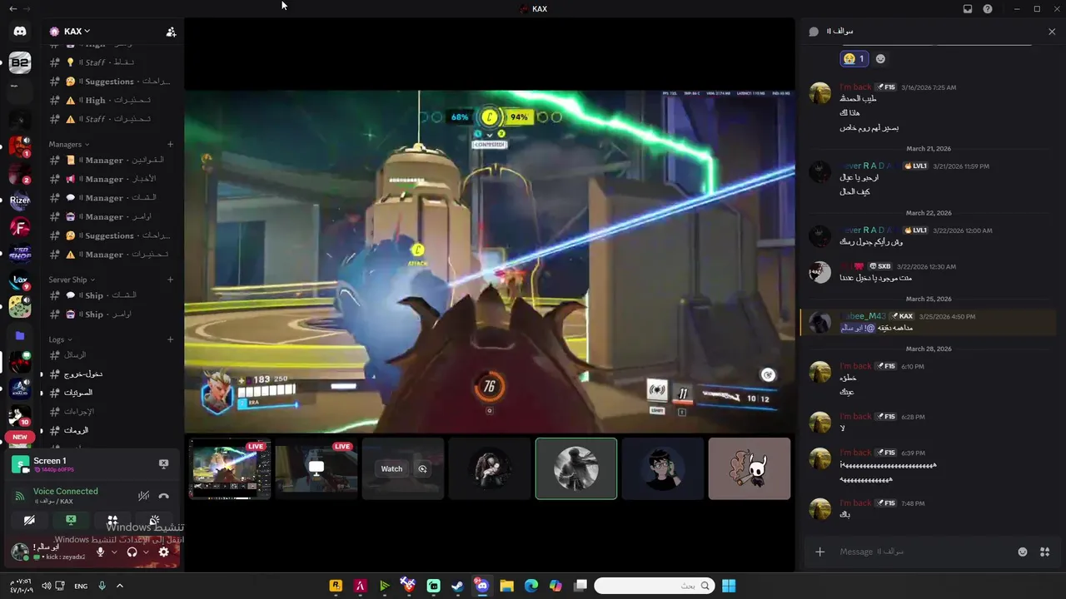This screenshot has width=1066, height=599.
Task: Open the invite members icon beside KAX
Action: (171, 32)
